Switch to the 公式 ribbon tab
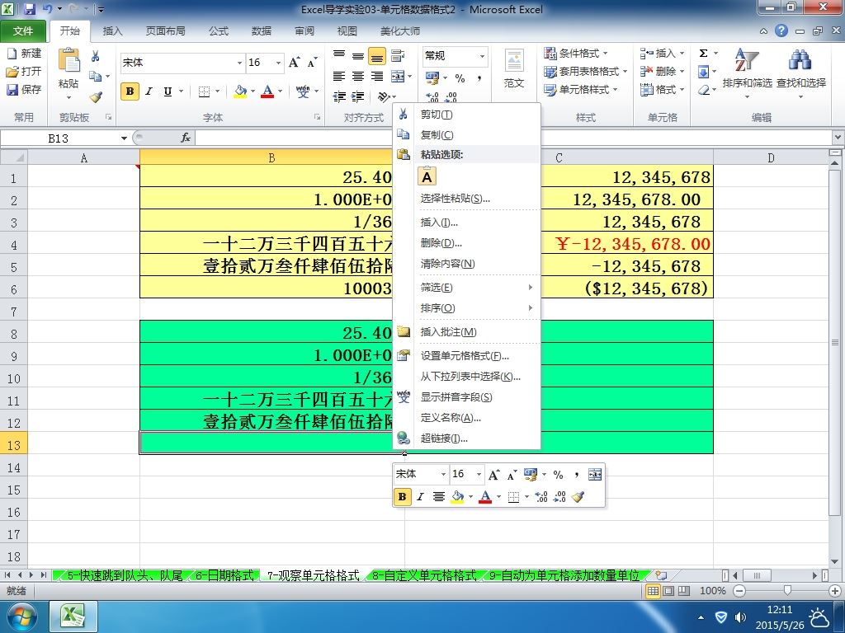845x633 pixels. pyautogui.click(x=218, y=31)
